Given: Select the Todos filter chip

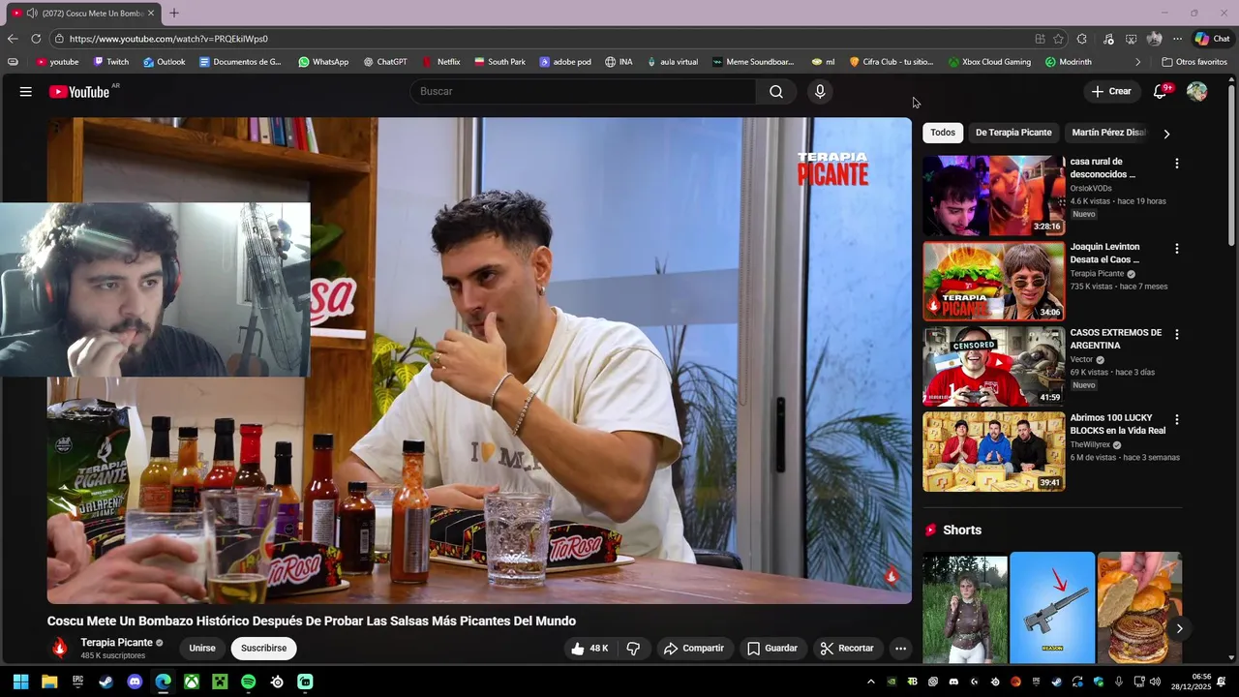Looking at the screenshot, I should click(943, 133).
